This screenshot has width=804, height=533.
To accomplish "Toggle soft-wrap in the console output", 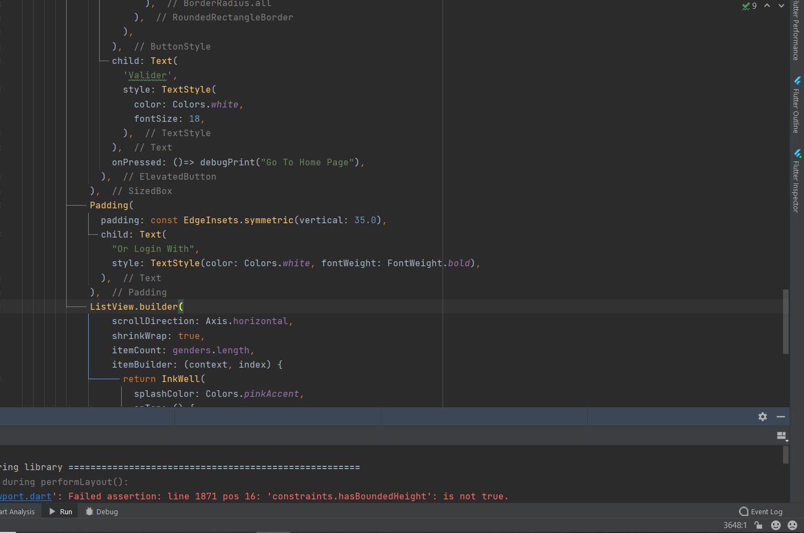I will tap(781, 435).
